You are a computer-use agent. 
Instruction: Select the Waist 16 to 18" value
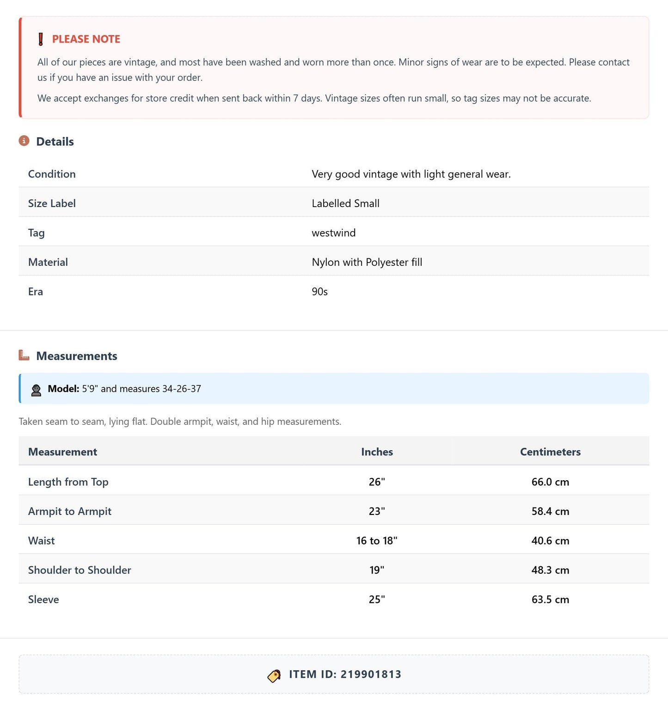tap(377, 541)
